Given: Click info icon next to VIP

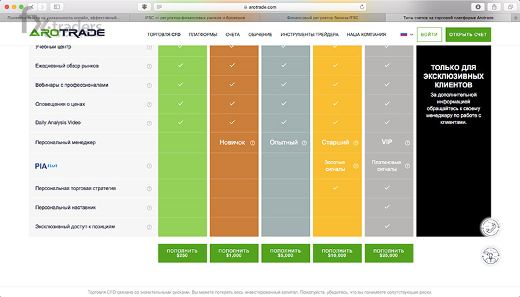Looking at the screenshot, I should pos(407,143).
